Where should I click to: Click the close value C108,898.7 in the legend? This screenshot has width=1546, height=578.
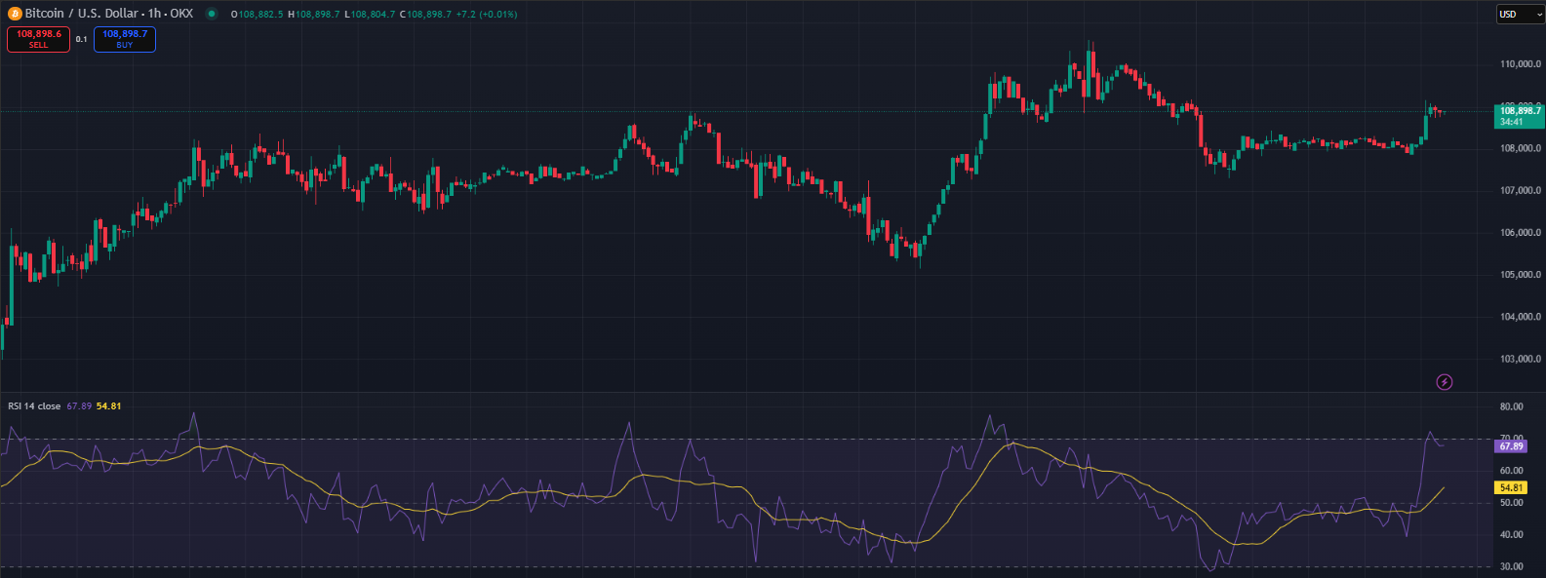425,15
